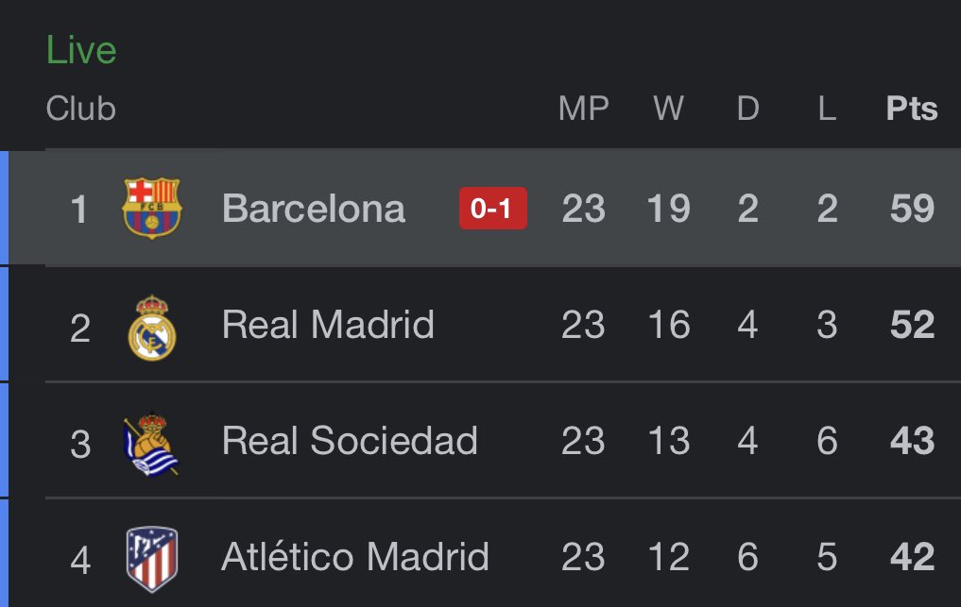Image resolution: width=961 pixels, height=607 pixels.
Task: Click the Atlético Madrid club crest
Action: click(x=152, y=558)
